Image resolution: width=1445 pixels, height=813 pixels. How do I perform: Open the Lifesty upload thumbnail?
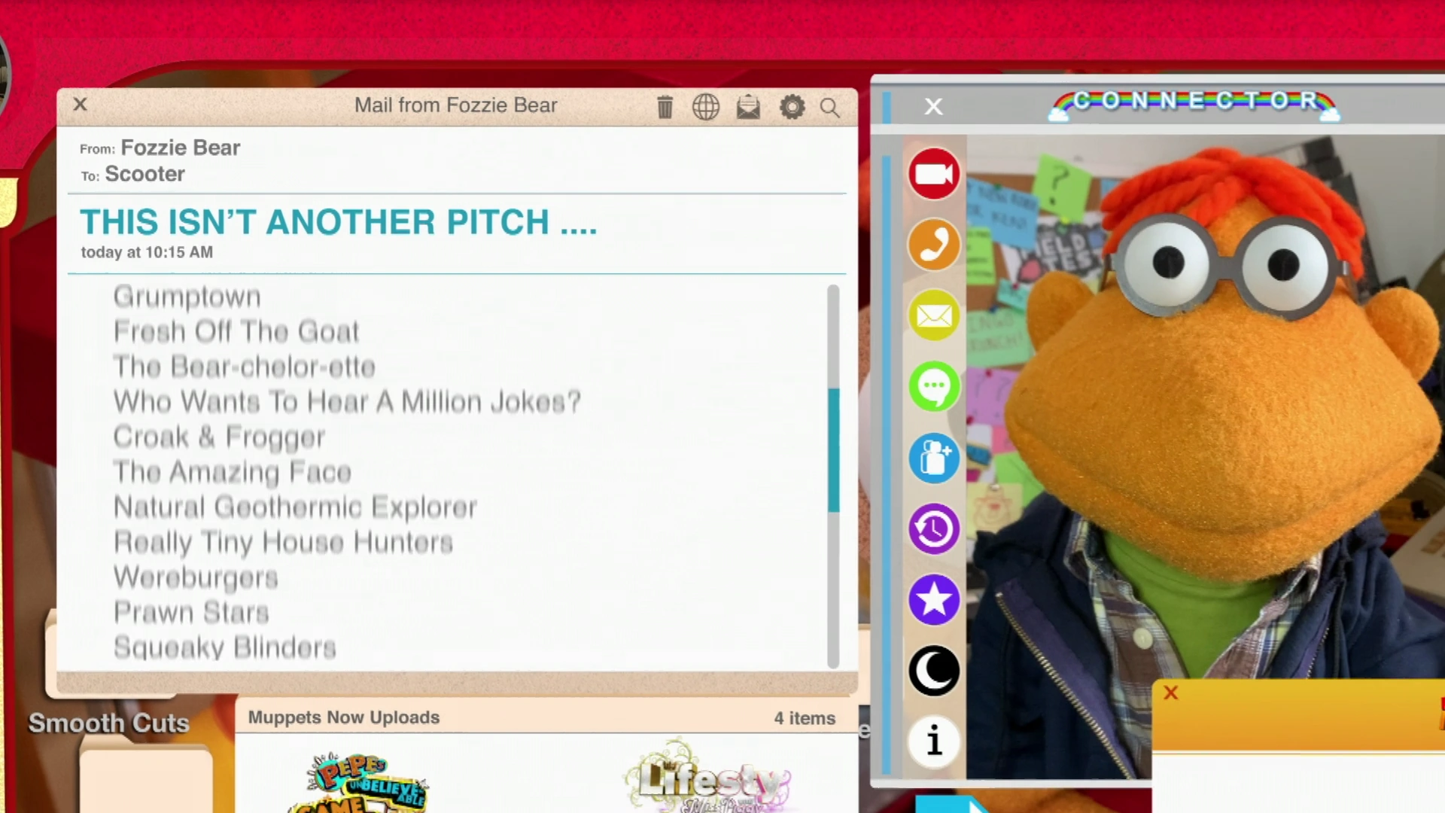[707, 779]
